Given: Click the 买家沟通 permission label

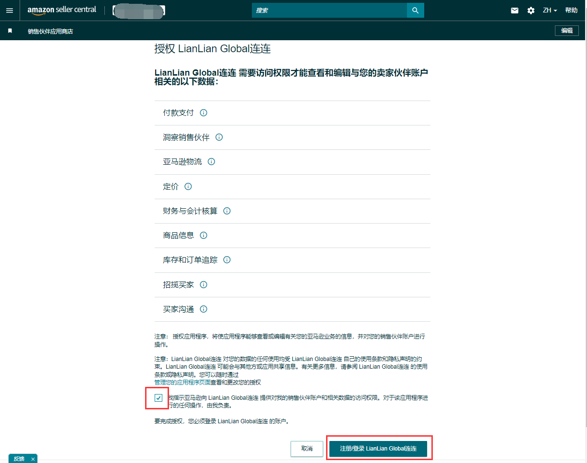Looking at the screenshot, I should (178, 309).
